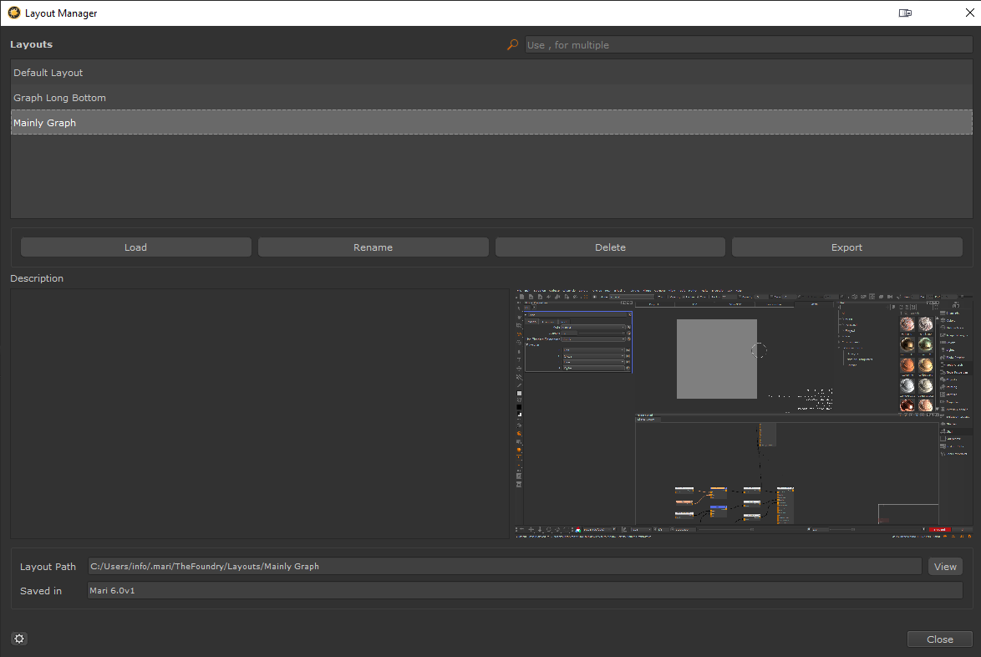981x657 pixels.
Task: Load the selected layout
Action: click(135, 247)
